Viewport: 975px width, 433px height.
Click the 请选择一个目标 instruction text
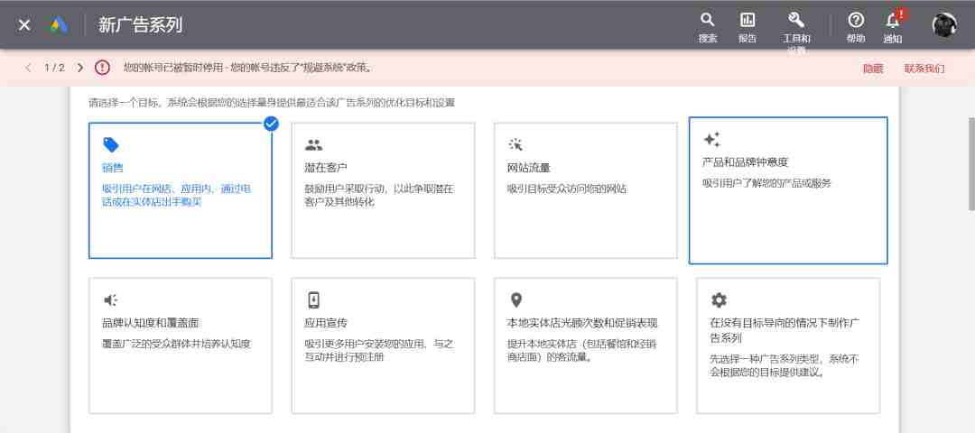(272, 103)
